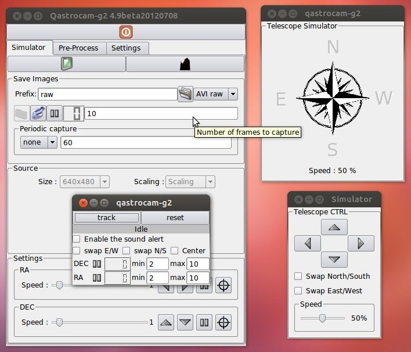
Task: Adjust the RA Speed slider handle
Action: click(x=59, y=285)
